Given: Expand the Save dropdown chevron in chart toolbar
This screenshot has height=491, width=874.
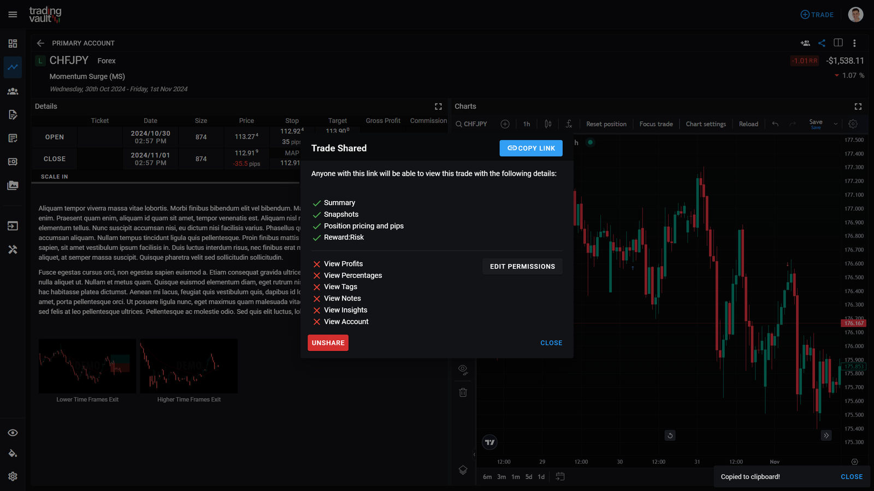Looking at the screenshot, I should [x=835, y=123].
